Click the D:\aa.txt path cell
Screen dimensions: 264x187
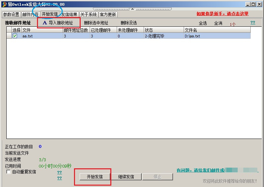pyautogui.click(x=217, y=36)
